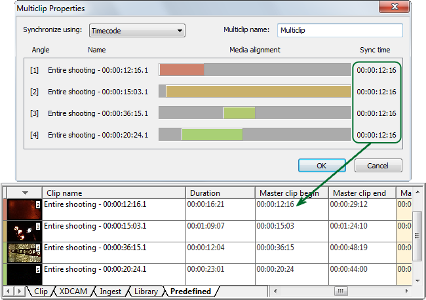426x300 pixels.
Task: Click the sync time of angle [1]
Action: [x=376, y=70]
